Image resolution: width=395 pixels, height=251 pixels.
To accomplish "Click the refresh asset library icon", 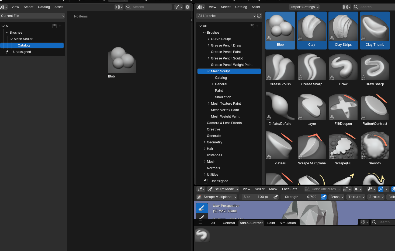I will [259, 16].
